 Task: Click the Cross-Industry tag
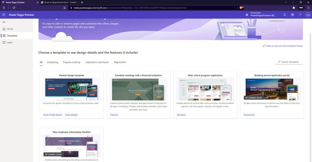point(71,115)
